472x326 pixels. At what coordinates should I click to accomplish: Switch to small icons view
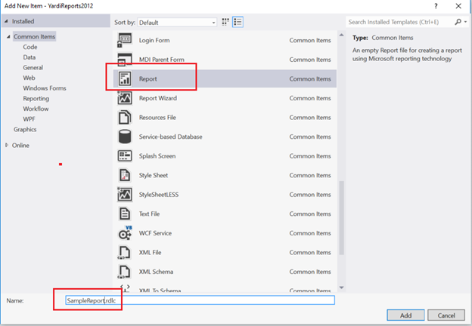pos(224,23)
